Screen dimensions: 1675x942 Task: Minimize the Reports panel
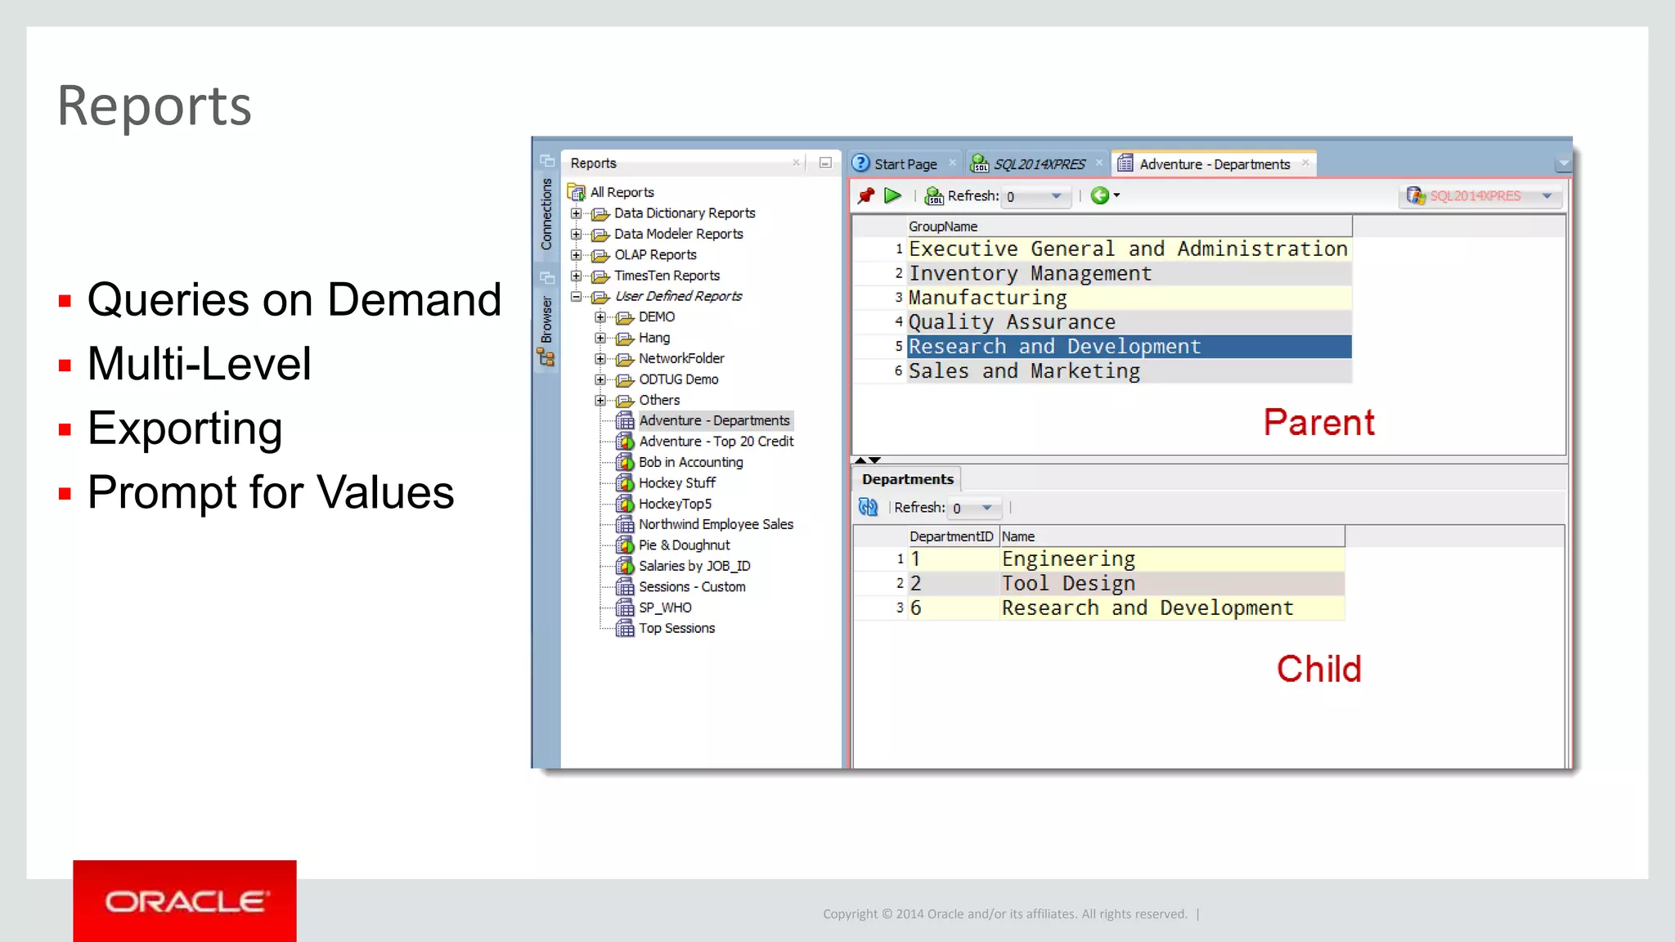coord(825,163)
